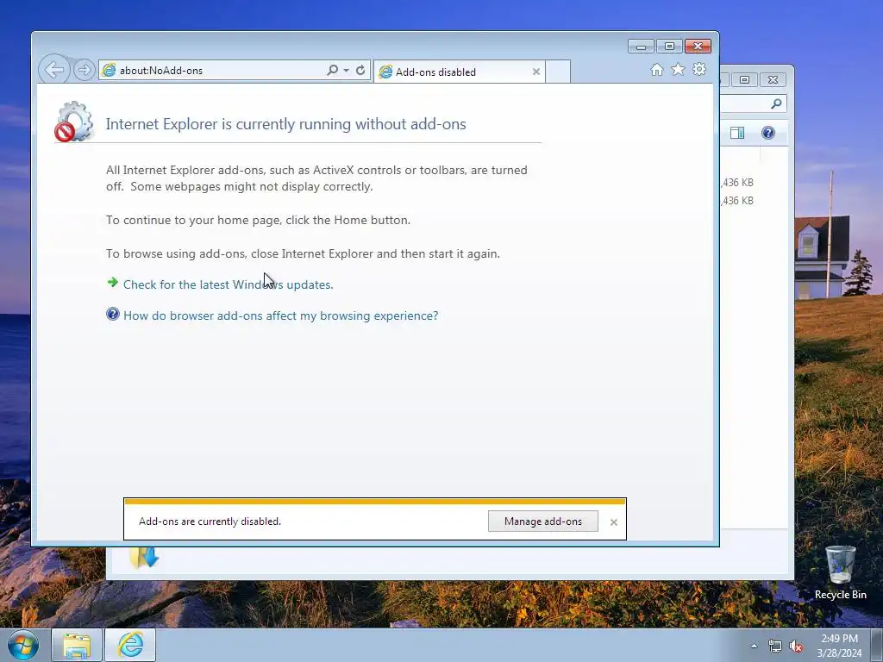
Task: Open the Home page via the house icon
Action: click(656, 69)
